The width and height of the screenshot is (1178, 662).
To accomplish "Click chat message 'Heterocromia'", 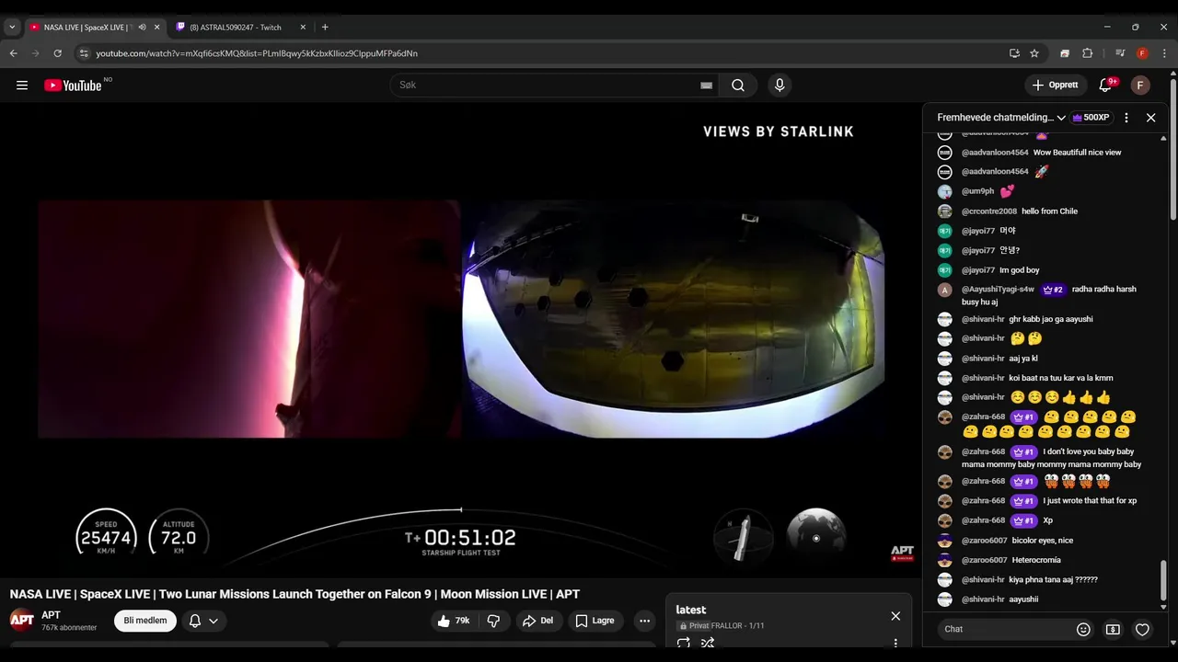I will 1037,560.
